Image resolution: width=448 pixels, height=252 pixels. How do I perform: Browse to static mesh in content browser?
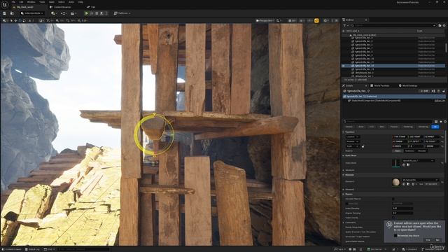408,165
